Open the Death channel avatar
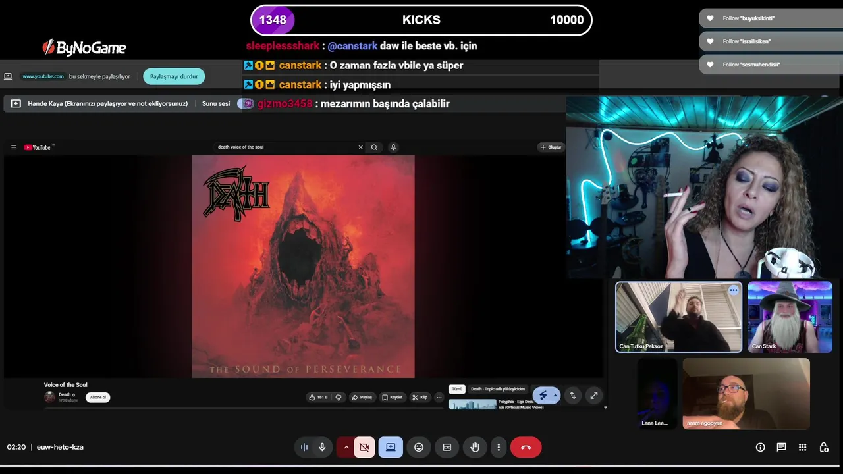This screenshot has height=474, width=843. (x=49, y=397)
